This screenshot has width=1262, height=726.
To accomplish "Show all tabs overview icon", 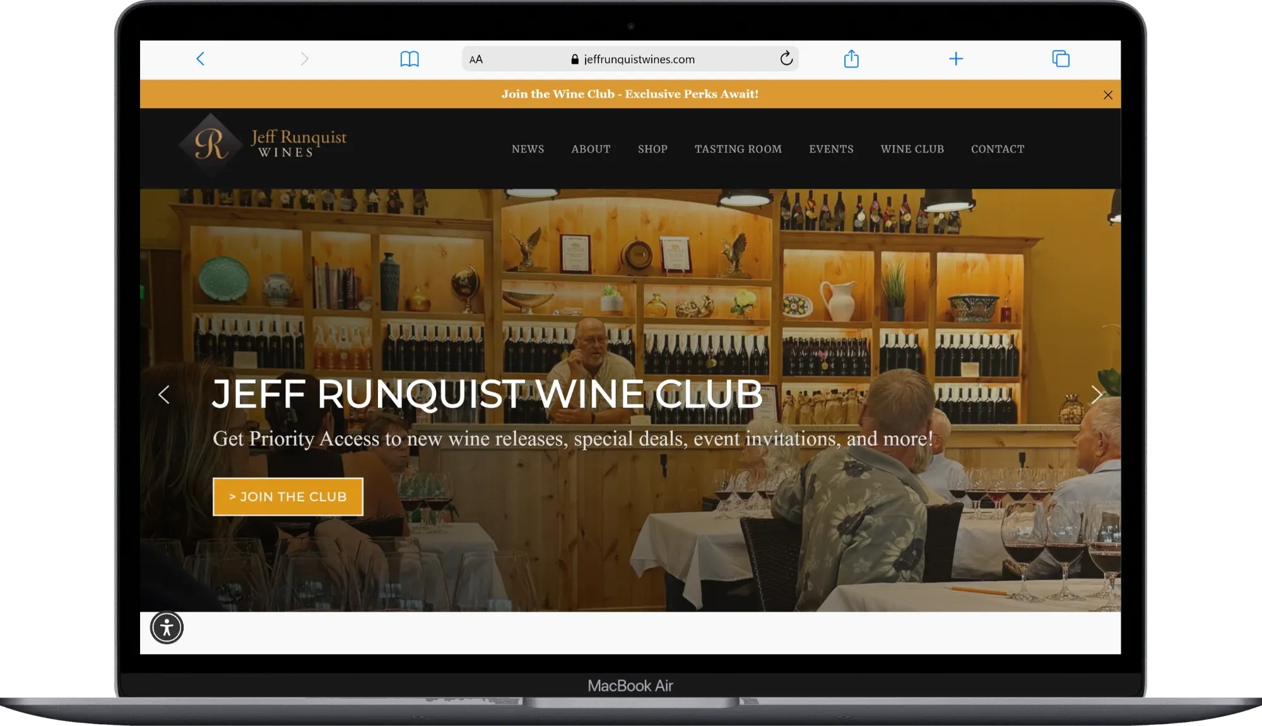I will click(x=1061, y=59).
